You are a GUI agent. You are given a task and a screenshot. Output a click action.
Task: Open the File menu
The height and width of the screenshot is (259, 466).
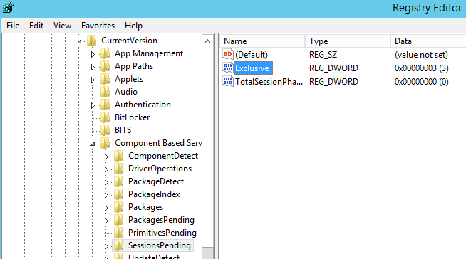click(13, 26)
